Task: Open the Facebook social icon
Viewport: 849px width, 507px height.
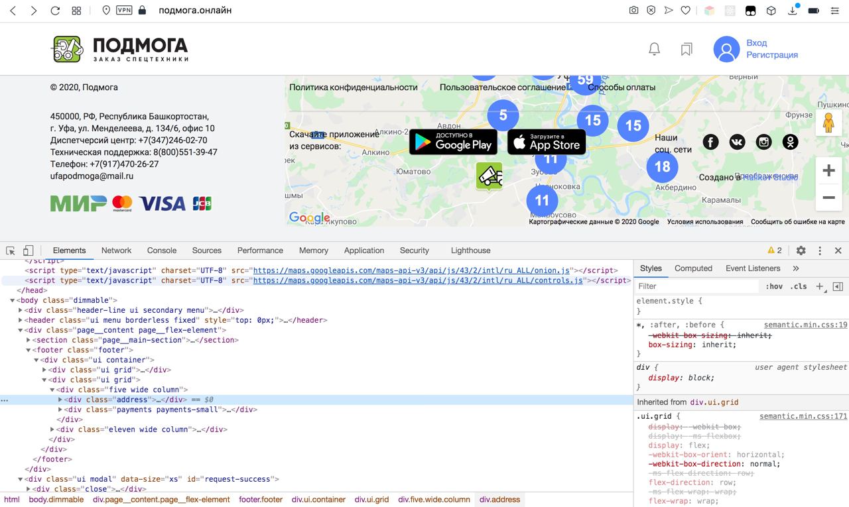Action: (x=710, y=142)
